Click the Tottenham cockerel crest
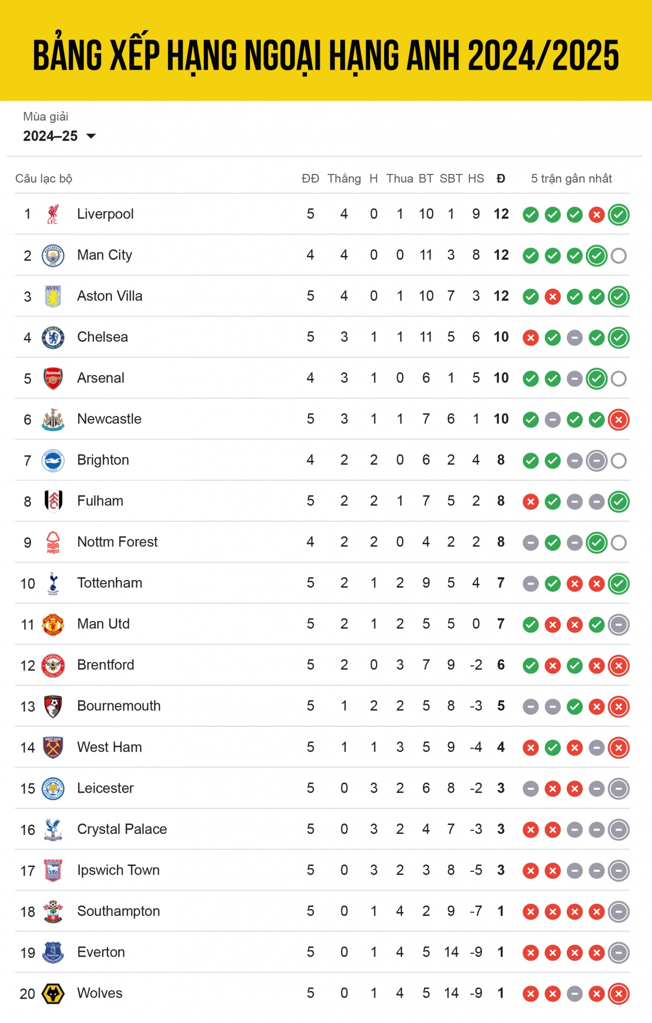 (x=53, y=583)
